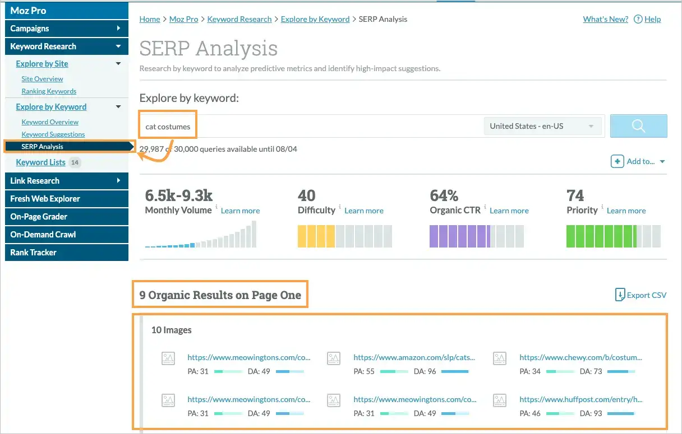Screen dimensions: 682x434
Task: Expand the Add to dropdown
Action: 662,161
